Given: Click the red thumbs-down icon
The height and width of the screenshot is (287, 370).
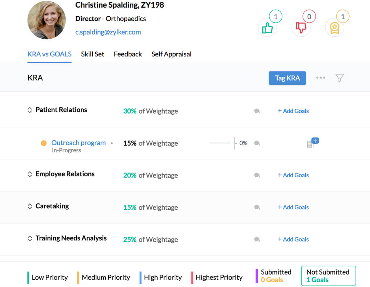Looking at the screenshot, I should tap(301, 28).
